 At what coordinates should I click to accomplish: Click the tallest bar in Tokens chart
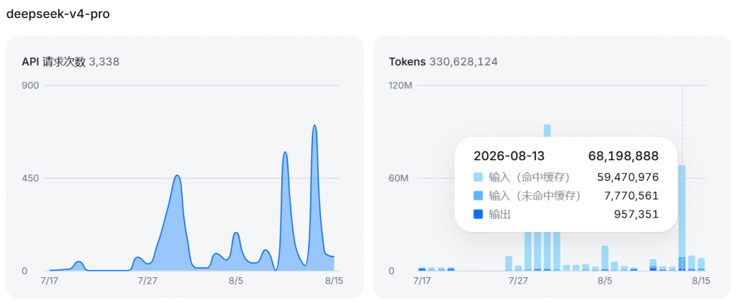547,131
